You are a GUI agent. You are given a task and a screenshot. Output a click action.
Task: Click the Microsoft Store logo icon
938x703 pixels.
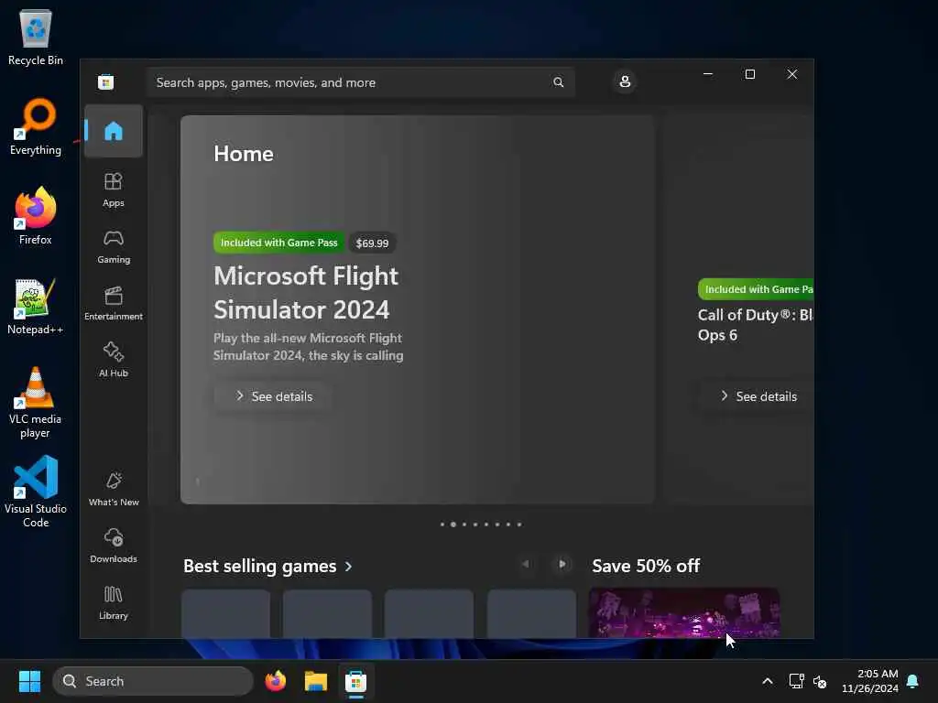106,81
